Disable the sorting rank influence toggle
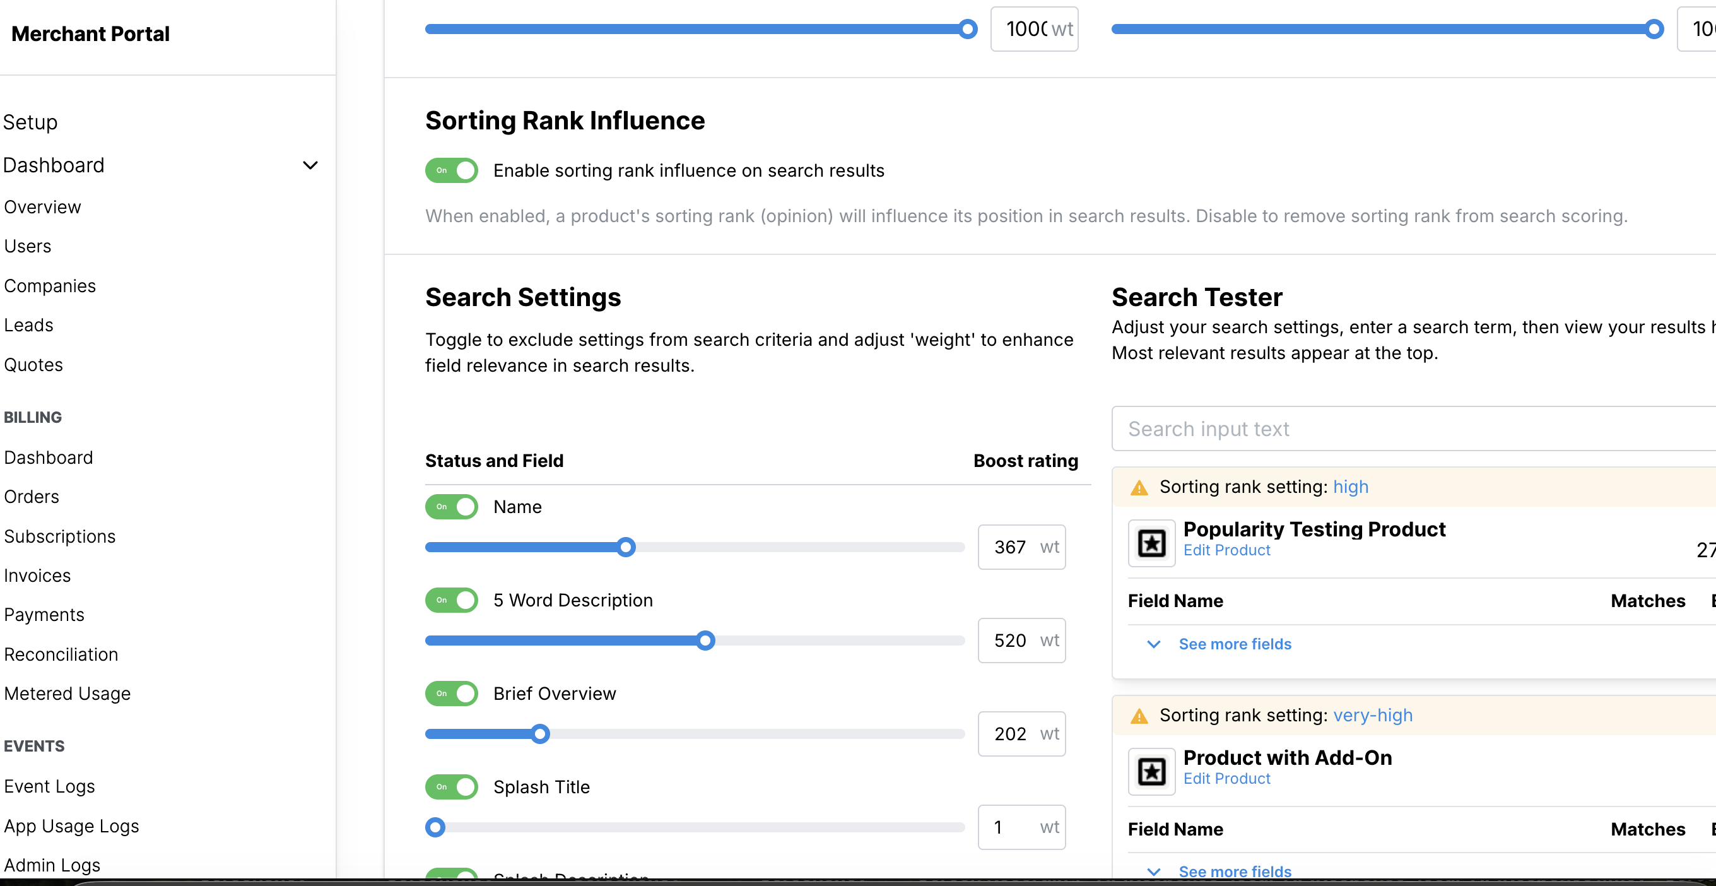This screenshot has height=886, width=1716. pyautogui.click(x=452, y=170)
